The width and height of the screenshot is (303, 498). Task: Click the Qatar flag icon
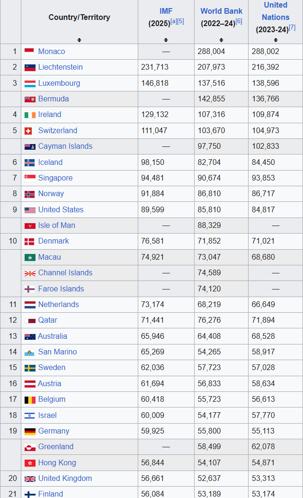[x=30, y=320]
